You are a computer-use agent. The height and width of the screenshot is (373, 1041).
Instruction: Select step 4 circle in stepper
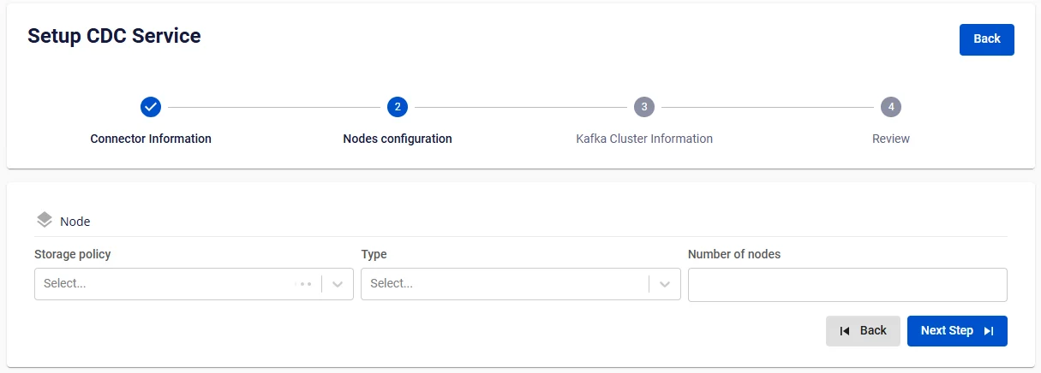click(x=891, y=107)
